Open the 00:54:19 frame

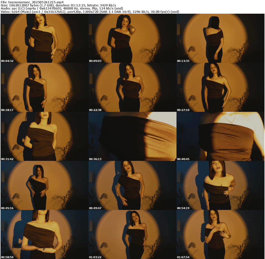pos(220,185)
